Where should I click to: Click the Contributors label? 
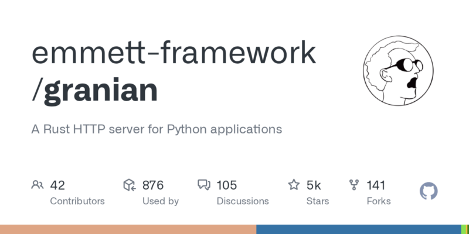coord(77,201)
